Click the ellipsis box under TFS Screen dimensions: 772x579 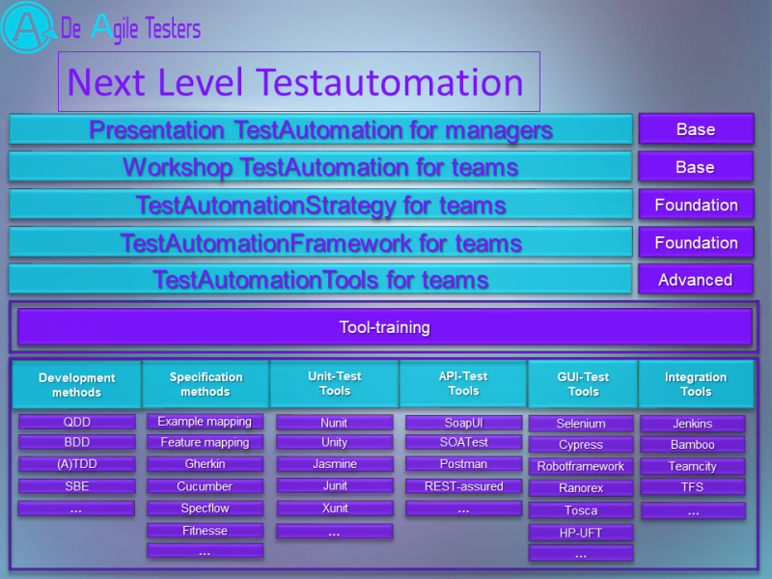click(693, 510)
